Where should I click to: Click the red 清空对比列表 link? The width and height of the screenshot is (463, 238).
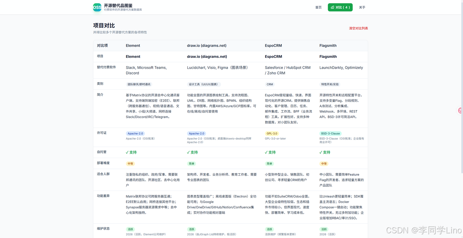tap(358, 28)
